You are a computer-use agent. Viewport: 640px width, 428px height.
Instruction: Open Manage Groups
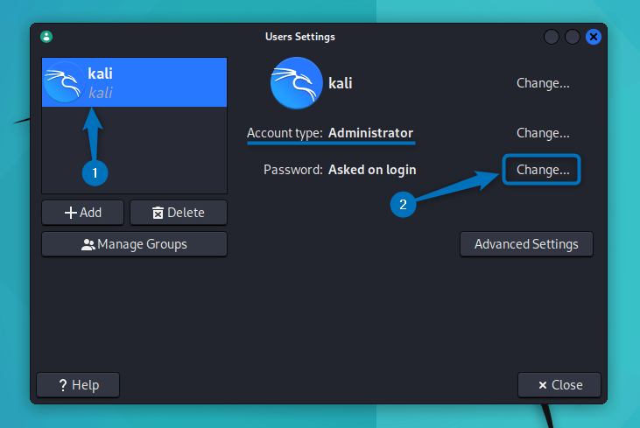coord(134,244)
